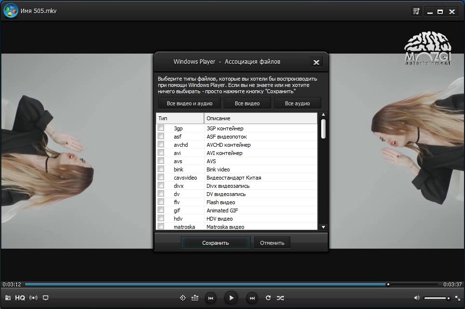
Task: Enter fullscreen mode icon
Action: point(458,298)
